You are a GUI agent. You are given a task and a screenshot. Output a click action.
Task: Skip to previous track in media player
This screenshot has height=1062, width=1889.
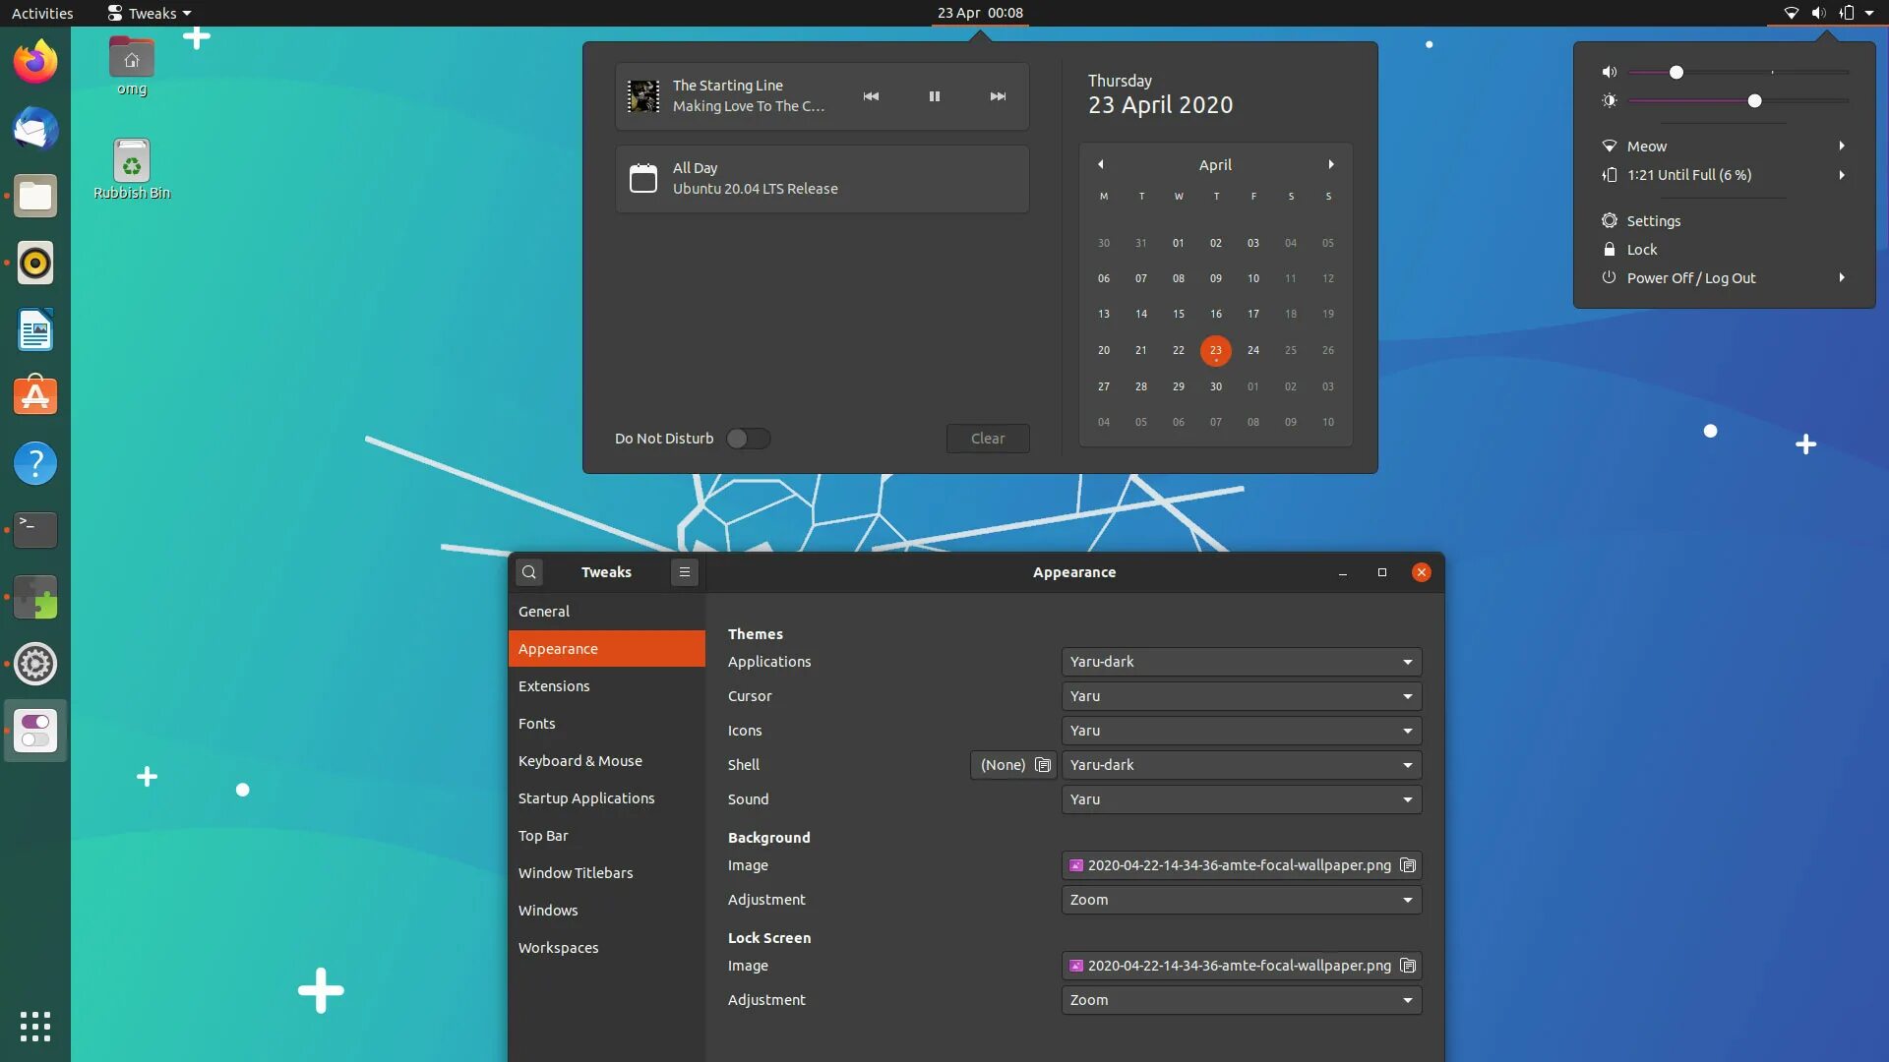tap(871, 96)
